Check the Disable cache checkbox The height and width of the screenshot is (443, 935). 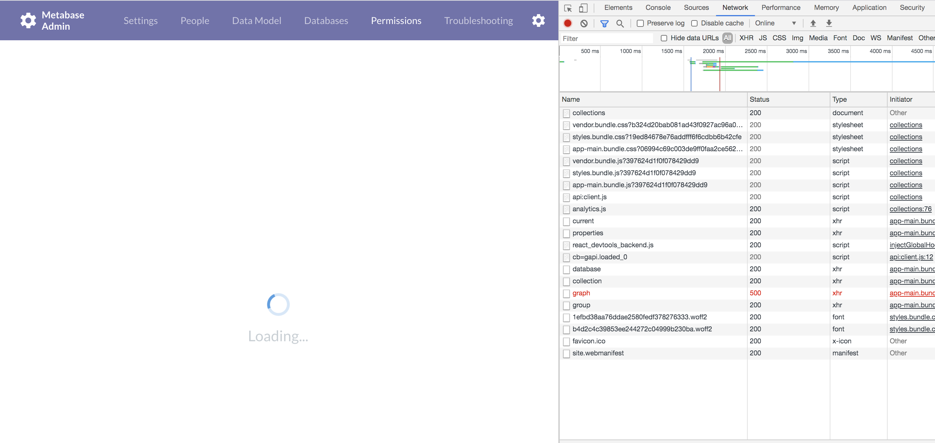click(x=695, y=23)
